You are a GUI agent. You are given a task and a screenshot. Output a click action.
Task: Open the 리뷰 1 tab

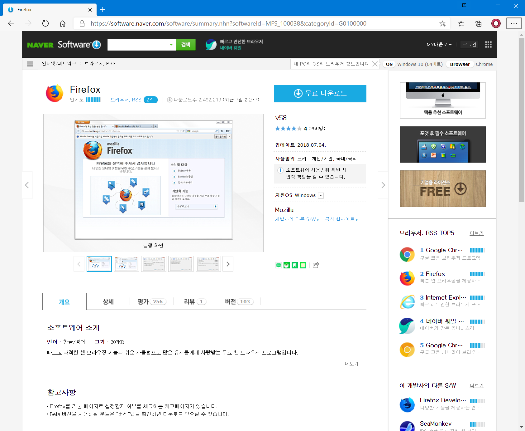pyautogui.click(x=195, y=301)
